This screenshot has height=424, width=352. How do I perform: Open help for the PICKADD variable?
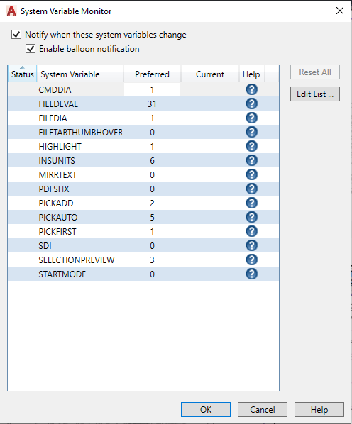pyautogui.click(x=252, y=203)
